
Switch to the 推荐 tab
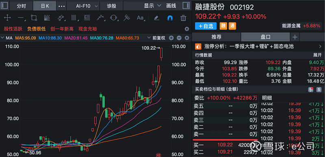pos(217,37)
